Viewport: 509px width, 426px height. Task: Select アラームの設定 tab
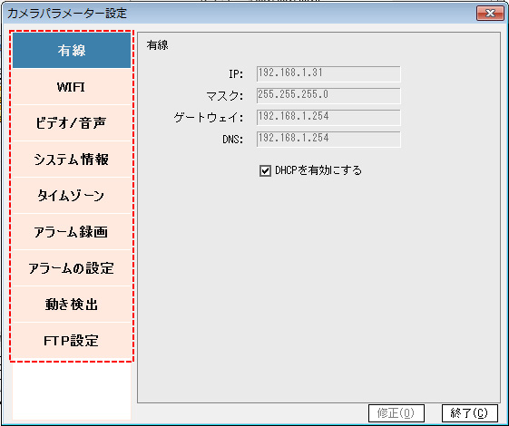[x=72, y=268]
